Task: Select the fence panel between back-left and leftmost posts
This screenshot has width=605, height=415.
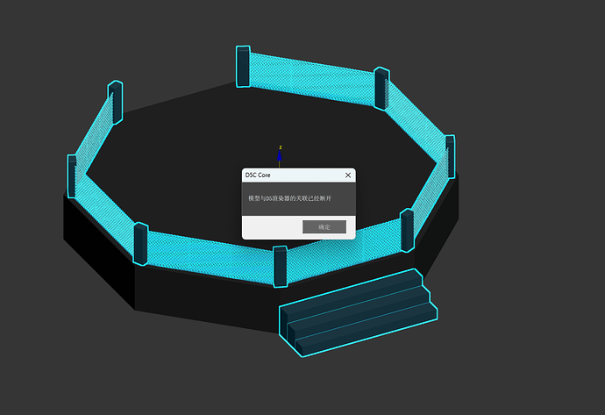Action: [x=93, y=136]
